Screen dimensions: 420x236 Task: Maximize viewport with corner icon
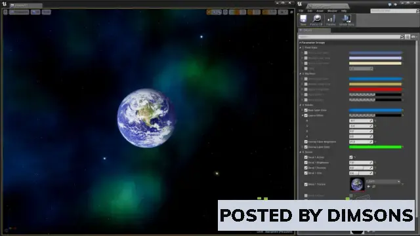[x=291, y=12]
